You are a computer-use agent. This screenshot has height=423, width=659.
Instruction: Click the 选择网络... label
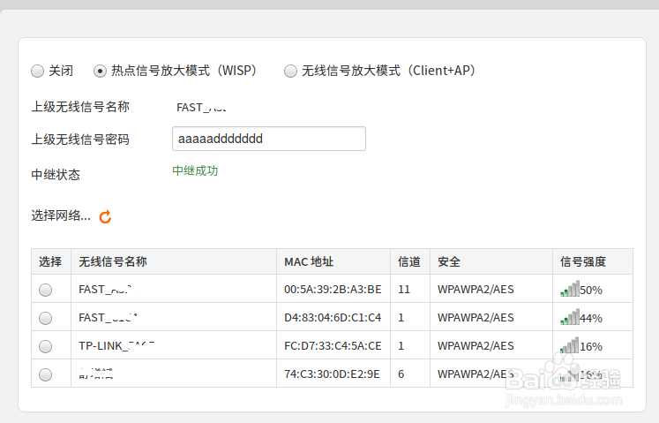tap(61, 215)
